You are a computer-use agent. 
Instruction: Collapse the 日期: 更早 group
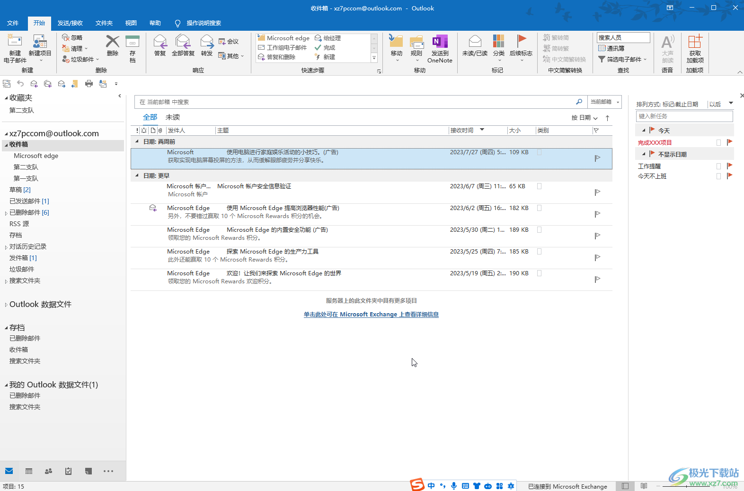point(137,175)
